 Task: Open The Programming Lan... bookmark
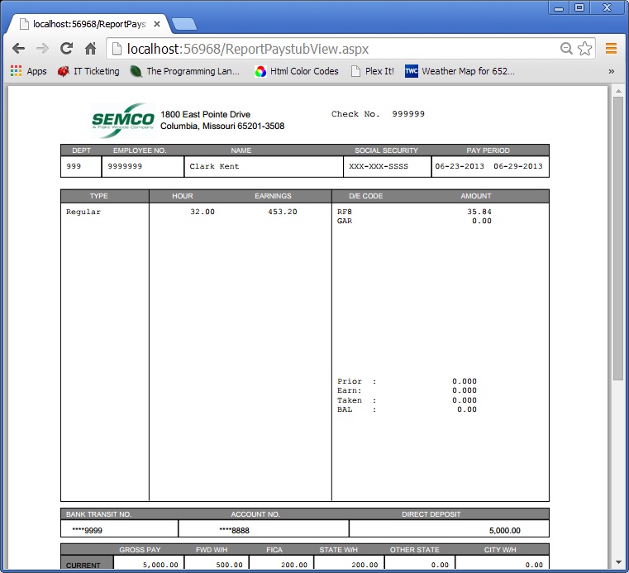[x=184, y=71]
